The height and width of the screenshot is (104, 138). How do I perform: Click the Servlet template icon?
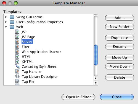click(x=17, y=42)
